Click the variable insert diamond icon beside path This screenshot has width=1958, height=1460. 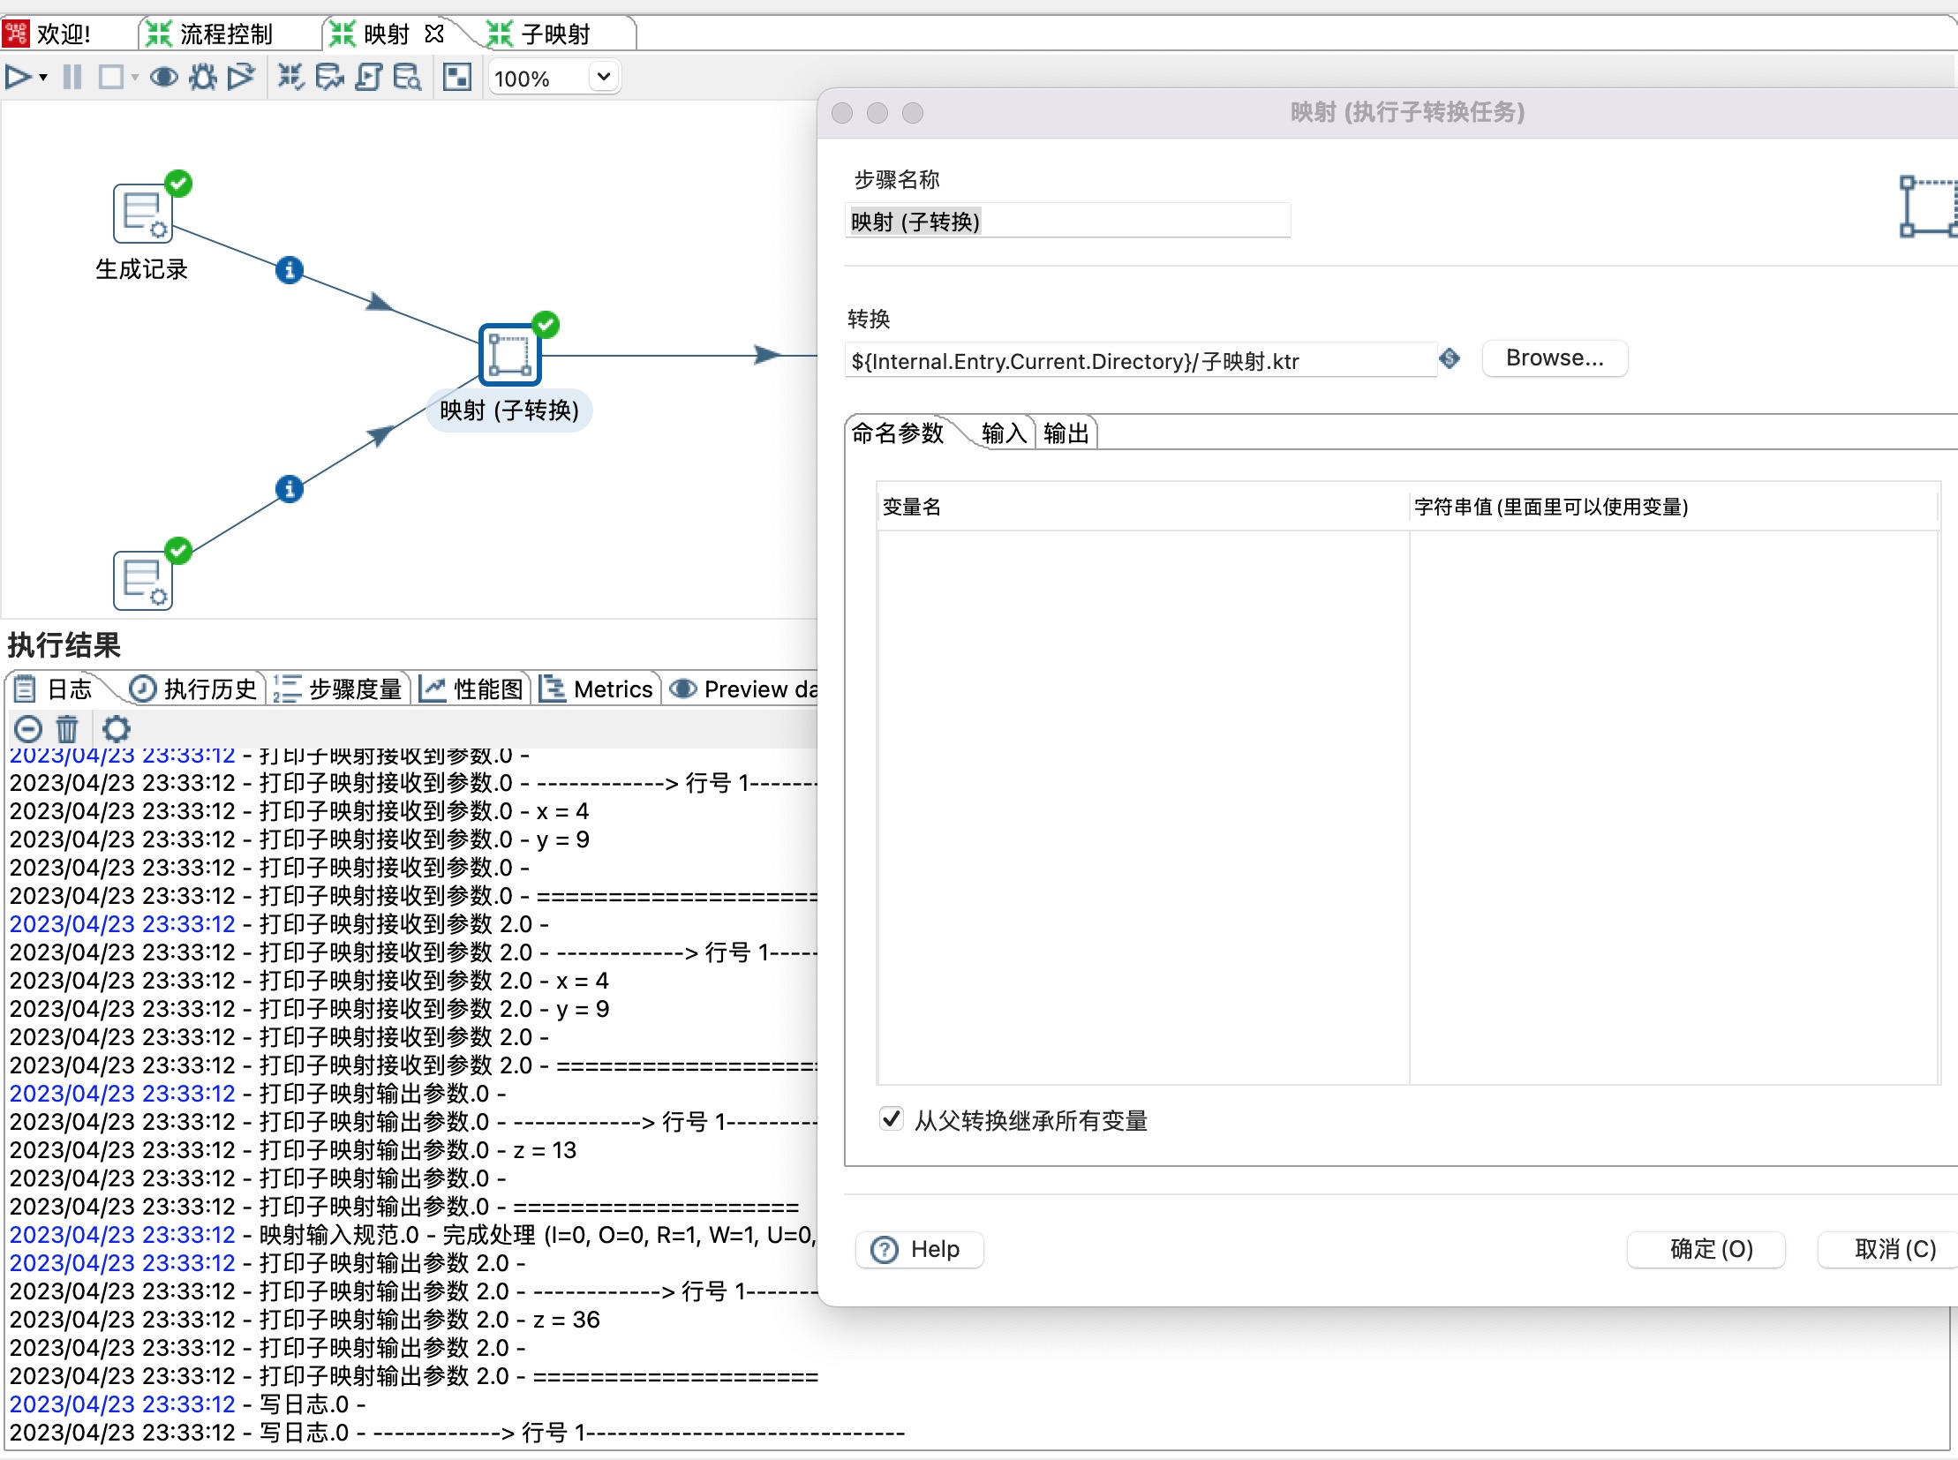coord(1450,358)
